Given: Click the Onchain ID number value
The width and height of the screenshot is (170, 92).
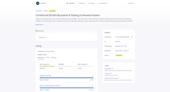Looking at the screenshot, I should pos(123,37).
